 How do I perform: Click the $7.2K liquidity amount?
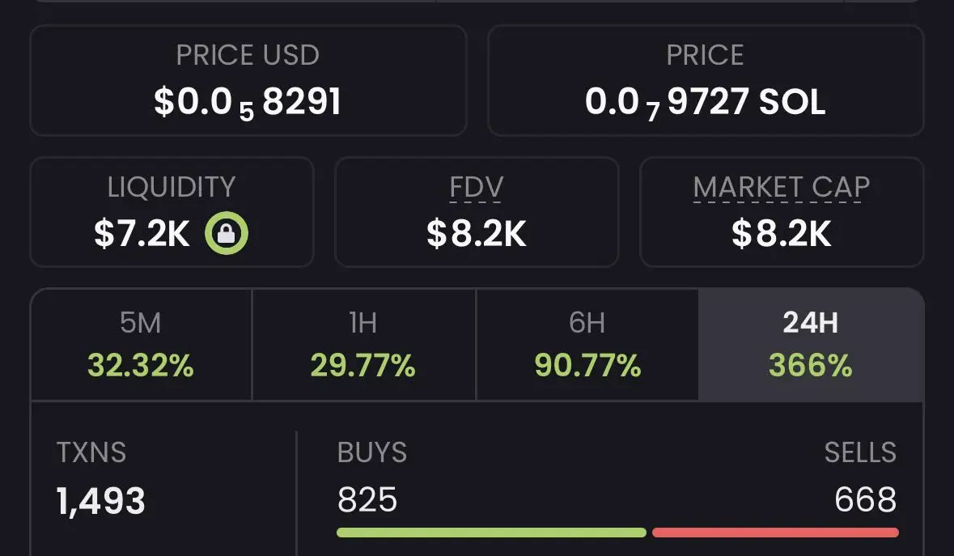point(142,235)
